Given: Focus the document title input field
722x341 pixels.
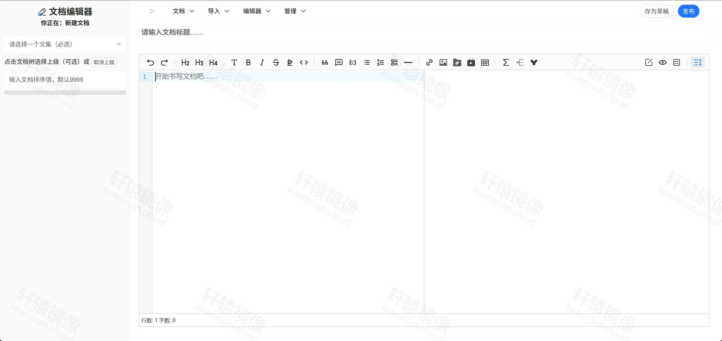Looking at the screenshot, I should [x=424, y=32].
